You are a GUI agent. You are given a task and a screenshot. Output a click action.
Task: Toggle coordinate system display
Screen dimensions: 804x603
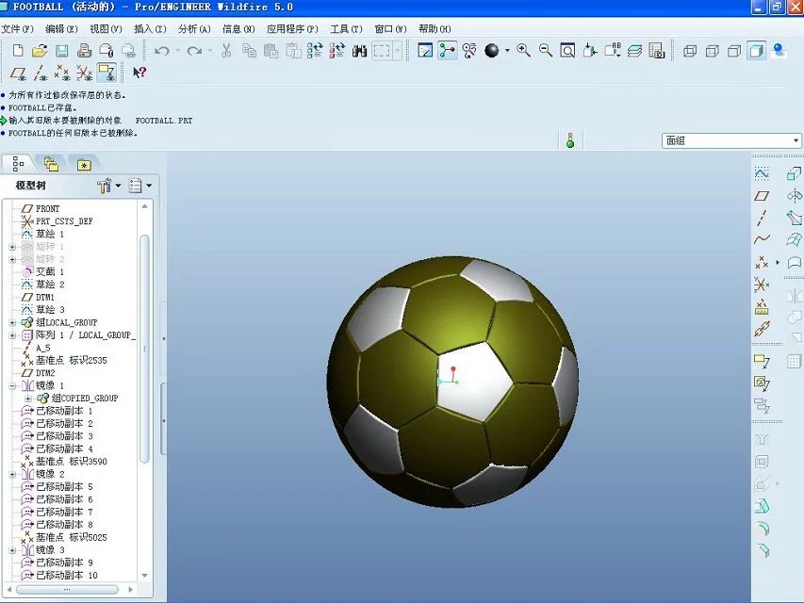84,73
